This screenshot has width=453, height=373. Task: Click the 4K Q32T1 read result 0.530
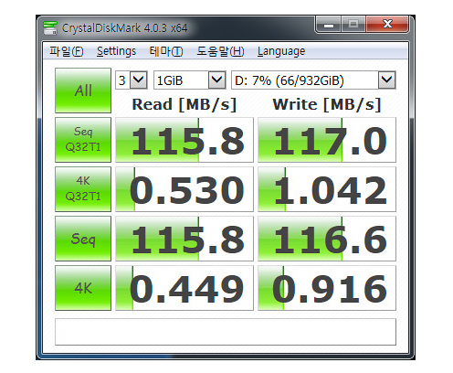coord(184,189)
